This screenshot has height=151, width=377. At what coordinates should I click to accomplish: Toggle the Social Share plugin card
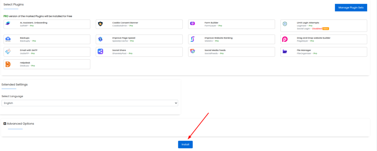click(139, 52)
